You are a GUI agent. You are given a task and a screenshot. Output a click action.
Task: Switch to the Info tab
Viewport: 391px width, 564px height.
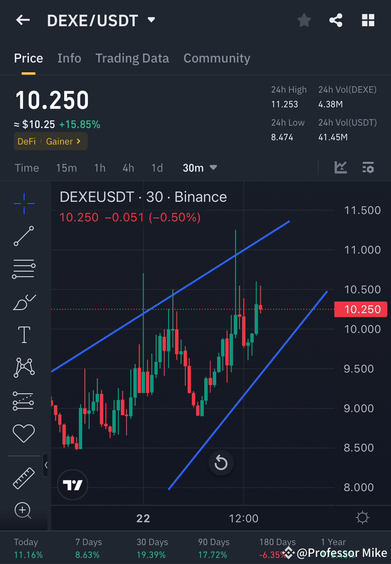(69, 58)
